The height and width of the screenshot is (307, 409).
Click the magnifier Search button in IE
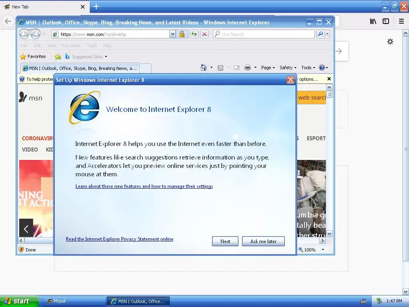pos(321,34)
